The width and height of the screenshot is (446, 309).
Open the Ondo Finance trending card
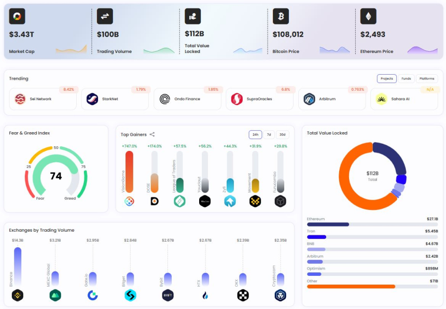tap(187, 99)
